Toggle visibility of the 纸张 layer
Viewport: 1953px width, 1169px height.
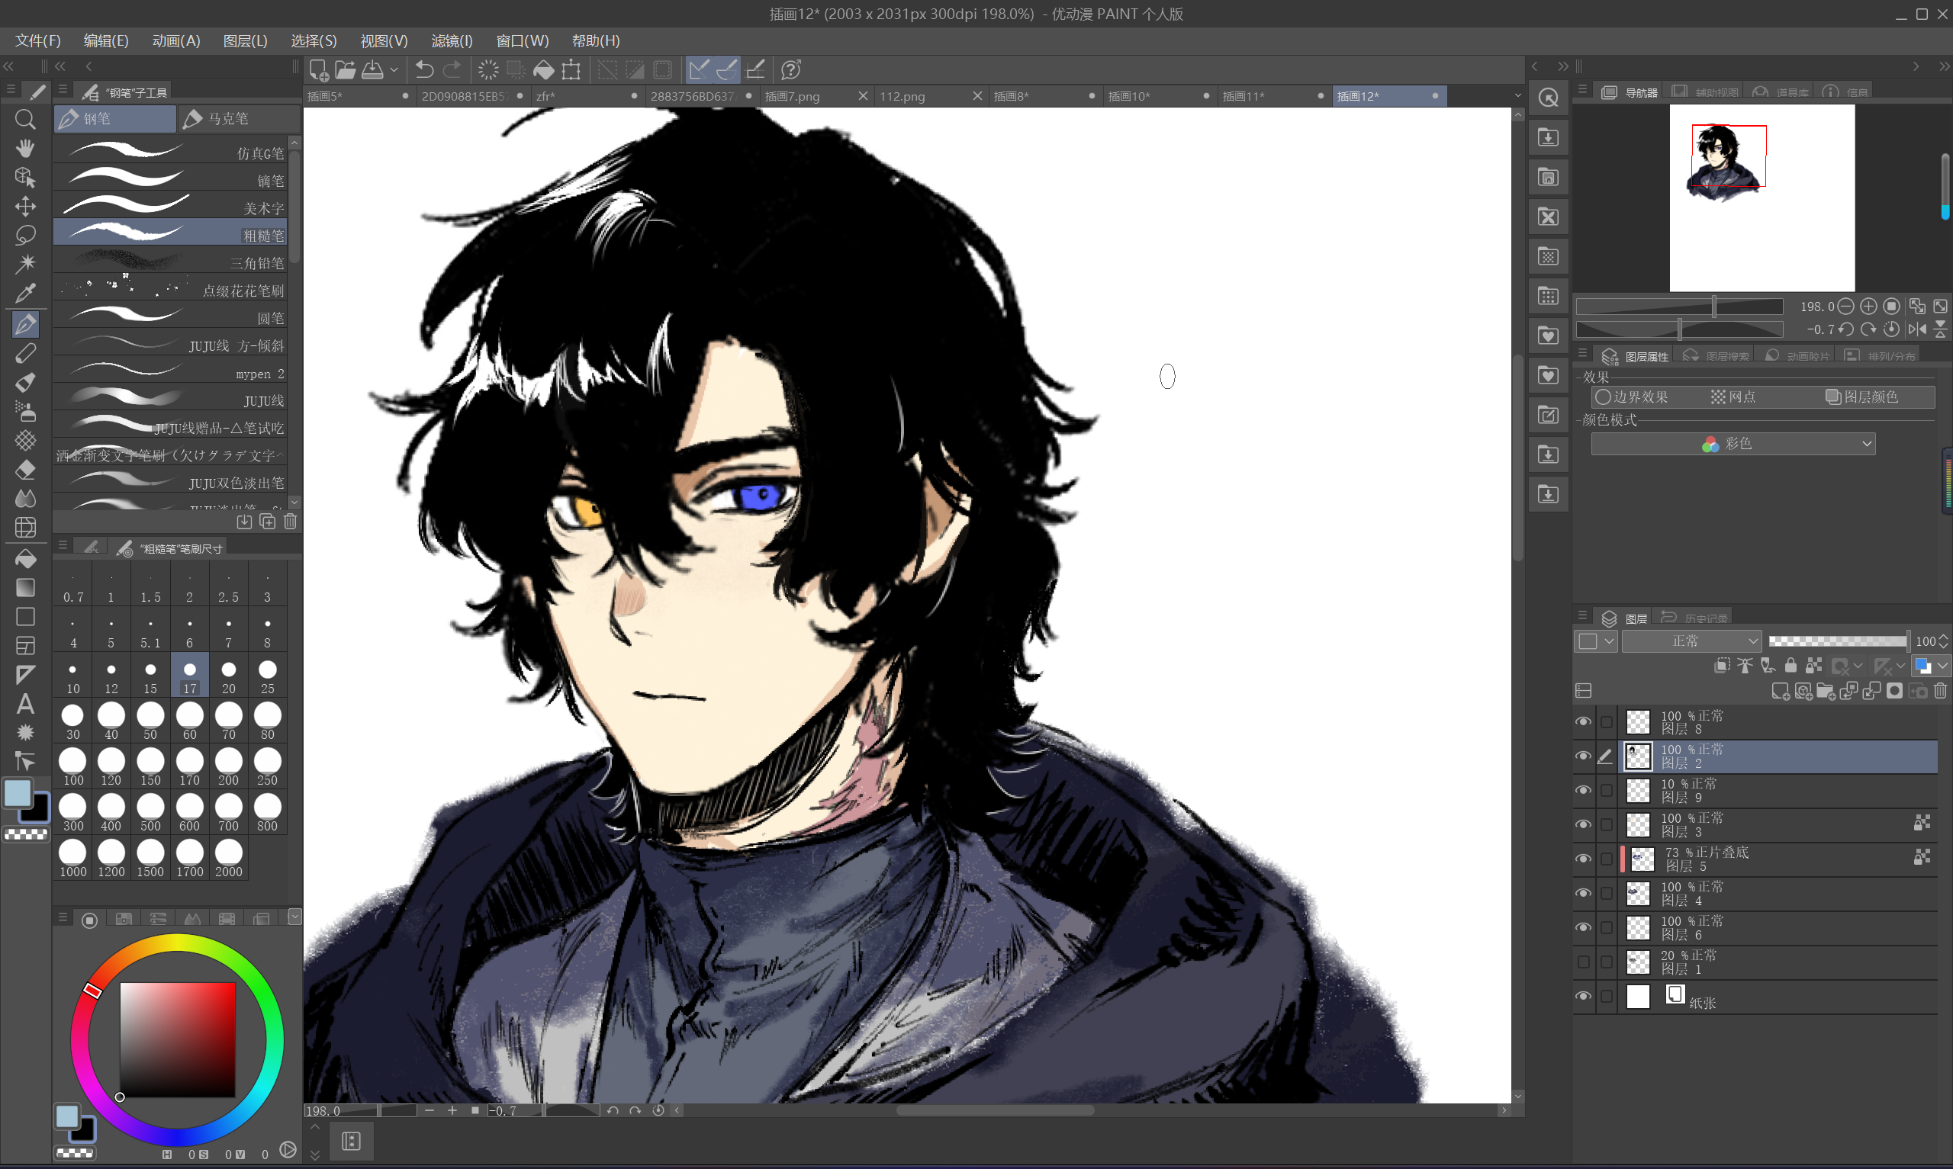pos(1583,997)
